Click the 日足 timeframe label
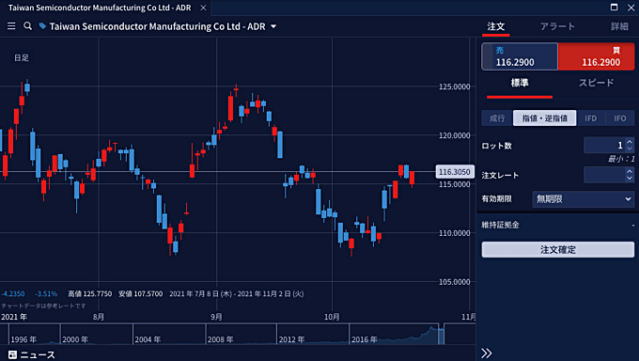 (x=22, y=58)
